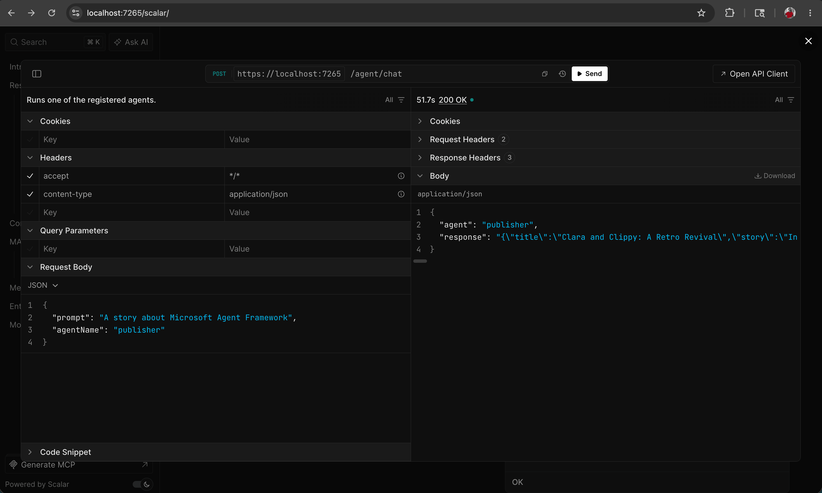Collapse the Request Body section

[x=30, y=267]
